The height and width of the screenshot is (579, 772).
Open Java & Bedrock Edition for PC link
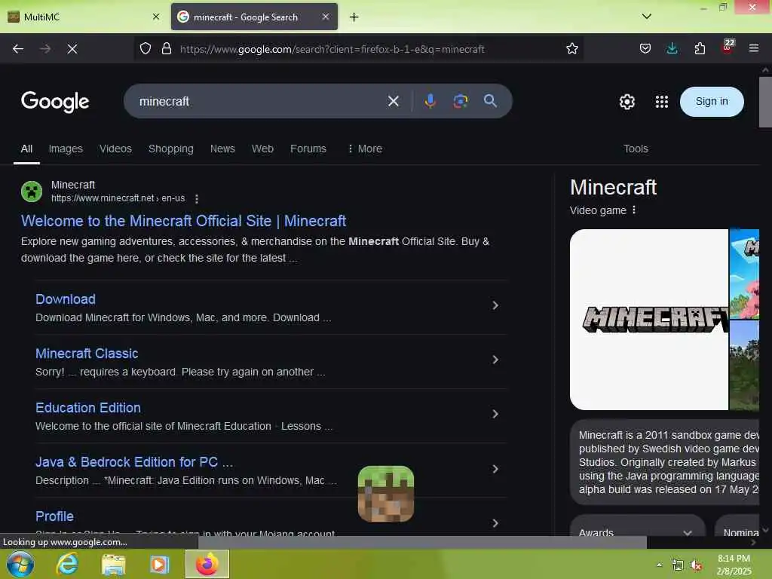(x=134, y=462)
